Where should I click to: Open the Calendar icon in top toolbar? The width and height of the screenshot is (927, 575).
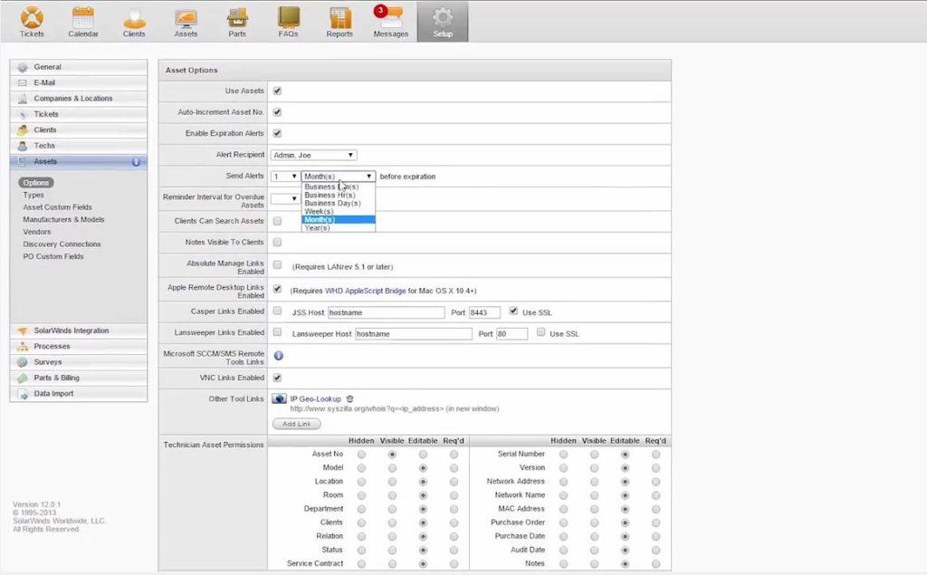click(82, 18)
